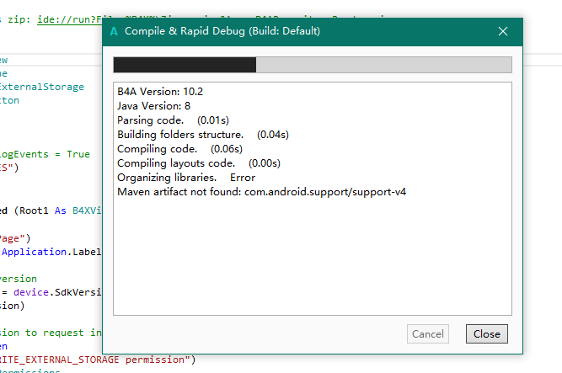
Task: Click the B4A icon in the dialog title bar
Action: [x=114, y=31]
